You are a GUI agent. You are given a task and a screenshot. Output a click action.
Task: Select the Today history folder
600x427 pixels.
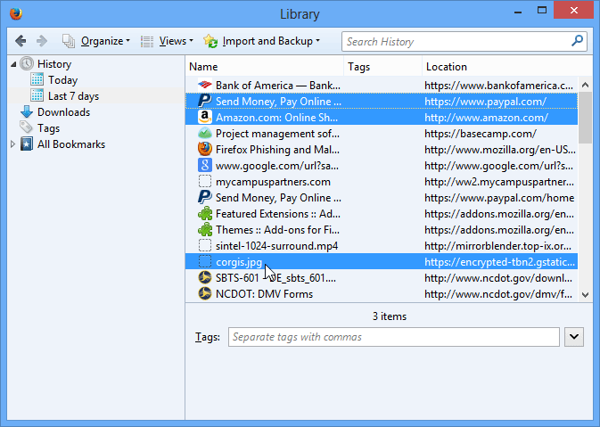tap(62, 80)
